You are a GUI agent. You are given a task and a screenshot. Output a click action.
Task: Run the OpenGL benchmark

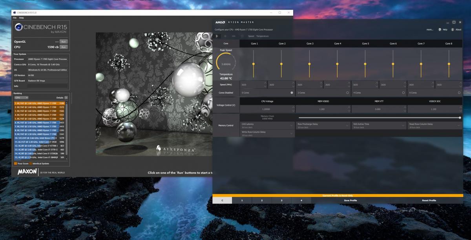64,41
